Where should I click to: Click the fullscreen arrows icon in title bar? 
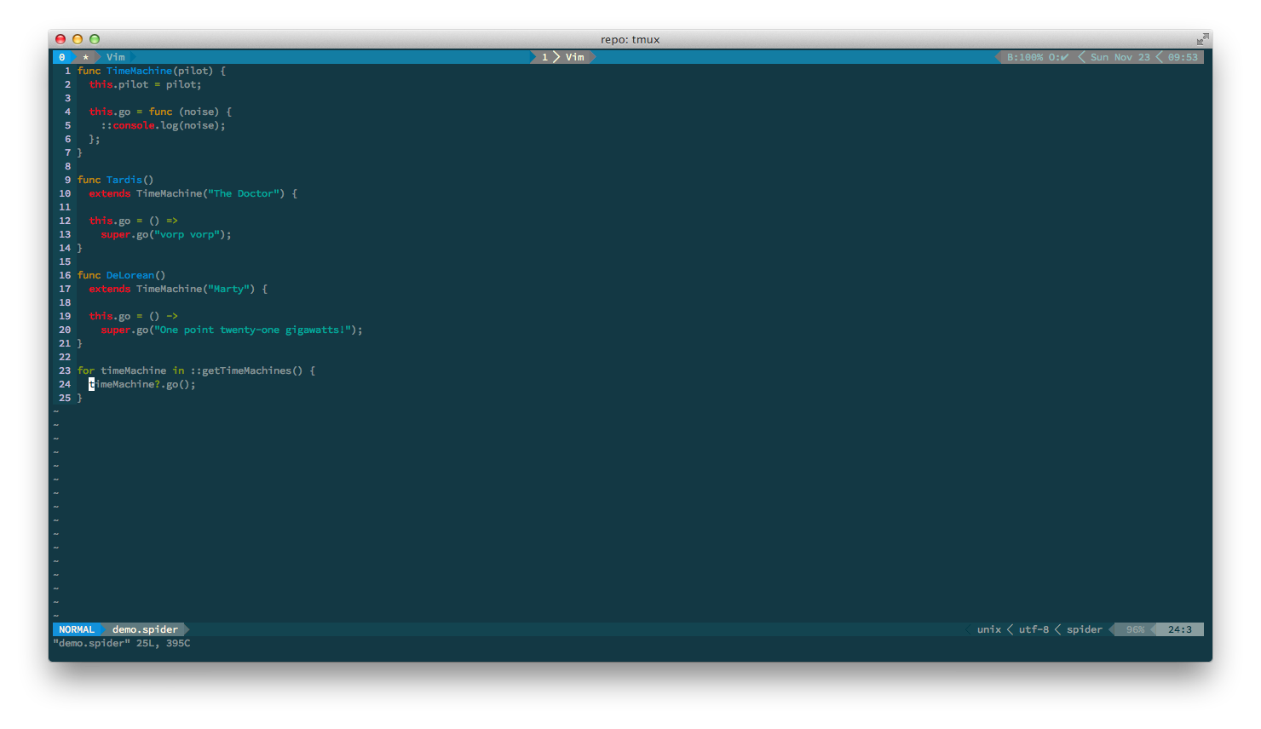point(1201,39)
